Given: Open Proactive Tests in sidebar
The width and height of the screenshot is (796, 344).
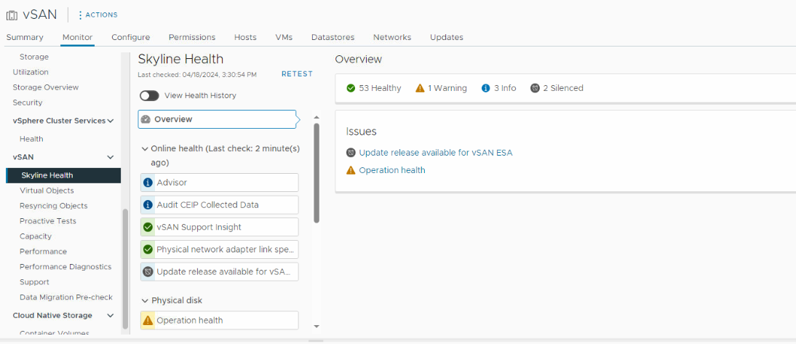Looking at the screenshot, I should click(x=48, y=221).
